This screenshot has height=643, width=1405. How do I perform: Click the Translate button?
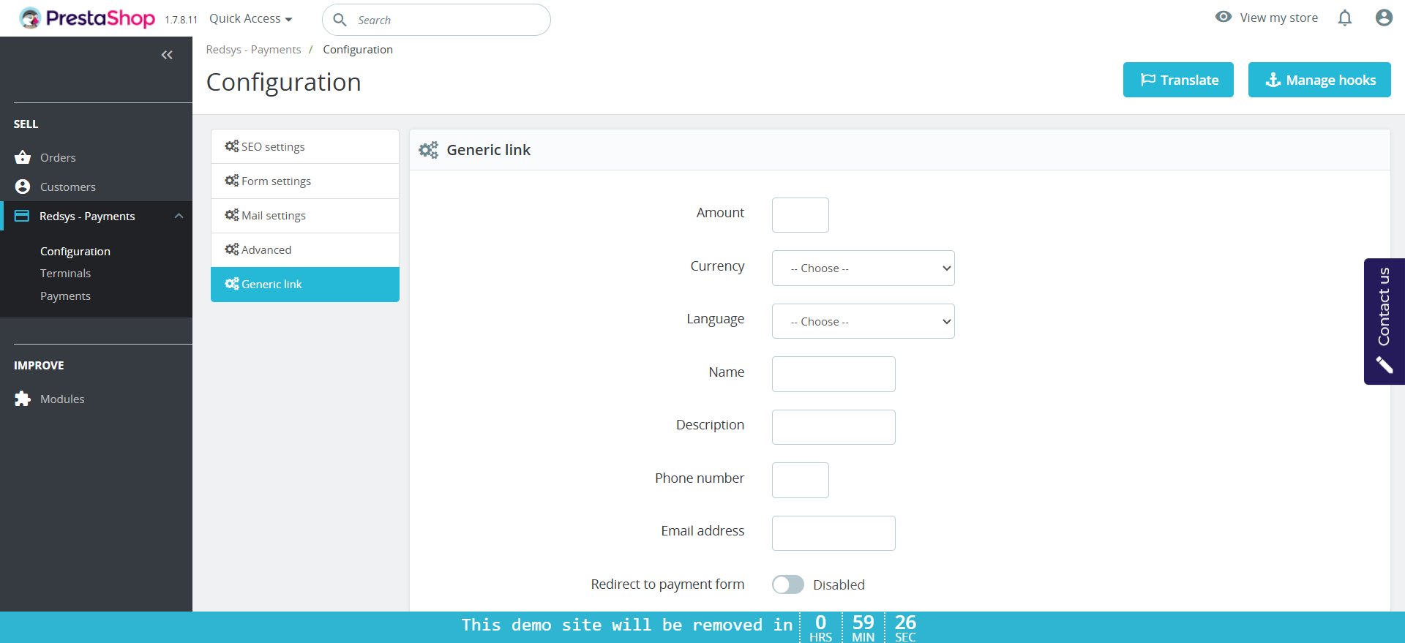(x=1178, y=80)
